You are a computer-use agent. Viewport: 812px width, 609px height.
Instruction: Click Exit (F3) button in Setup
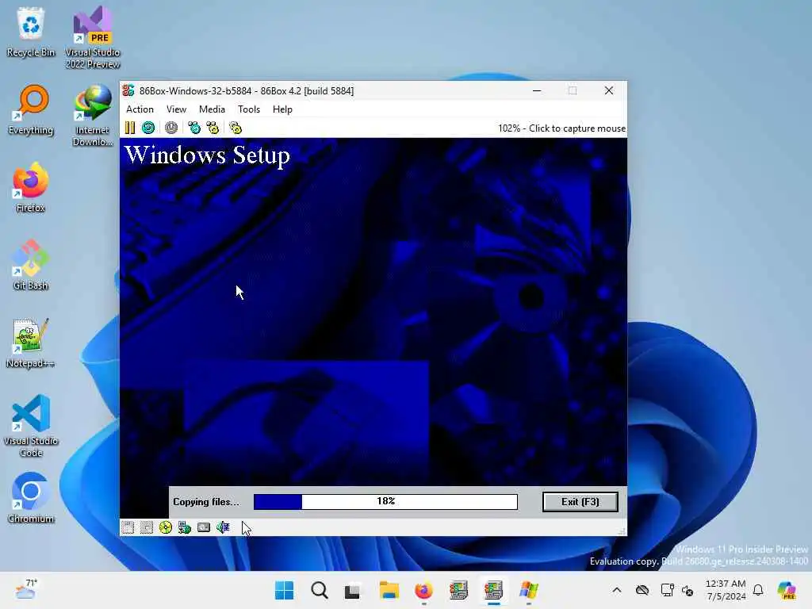(x=580, y=502)
